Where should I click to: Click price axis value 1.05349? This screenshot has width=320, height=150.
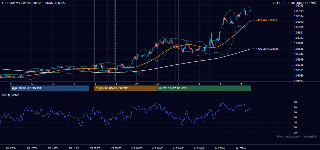298,59
